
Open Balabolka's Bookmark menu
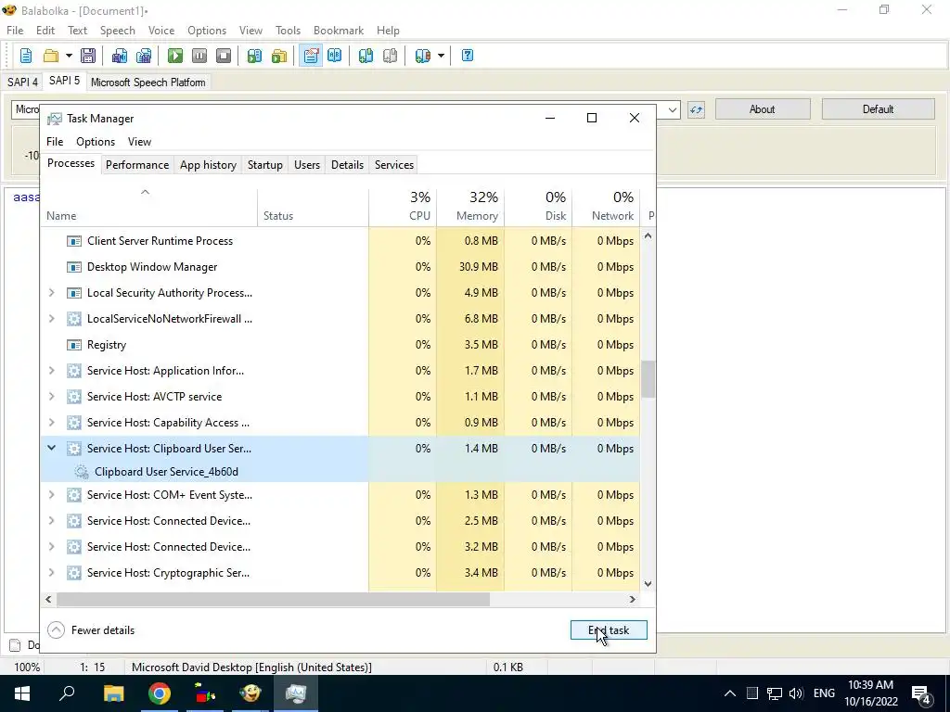click(x=338, y=31)
